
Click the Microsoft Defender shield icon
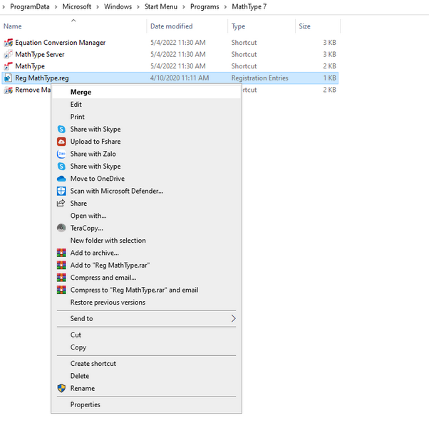(61, 191)
